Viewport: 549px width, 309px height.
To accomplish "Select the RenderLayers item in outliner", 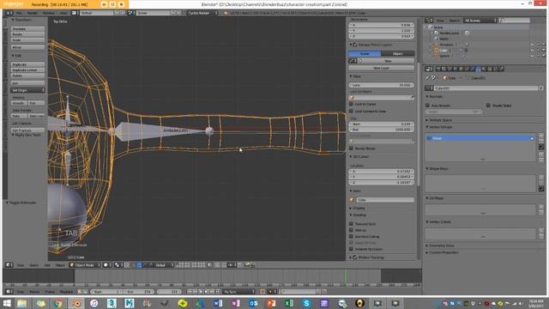I will (x=449, y=33).
